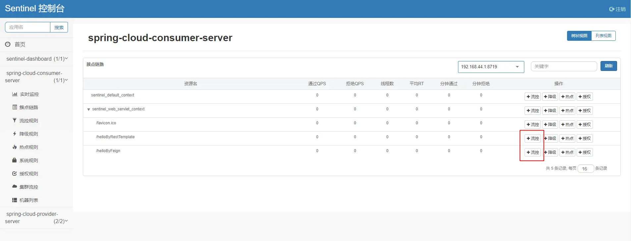Click the 实时监控 bar chart icon
The width and height of the screenshot is (631, 241).
pyautogui.click(x=15, y=94)
